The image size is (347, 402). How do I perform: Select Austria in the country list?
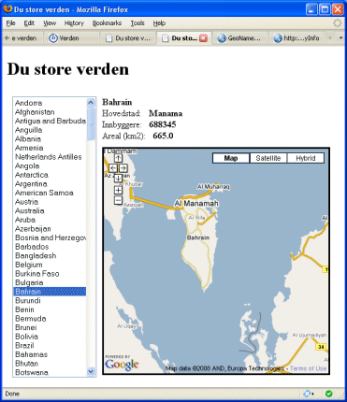50,202
